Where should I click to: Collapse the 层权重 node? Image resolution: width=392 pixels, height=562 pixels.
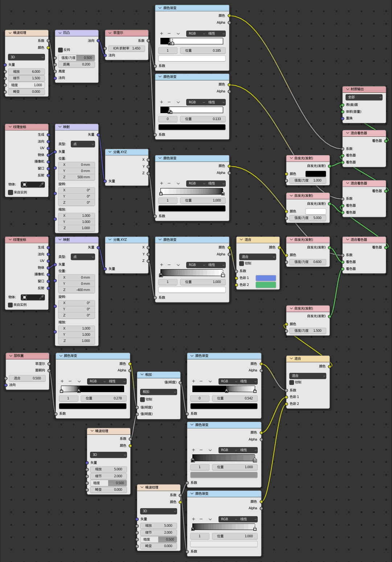pyautogui.click(x=11, y=356)
